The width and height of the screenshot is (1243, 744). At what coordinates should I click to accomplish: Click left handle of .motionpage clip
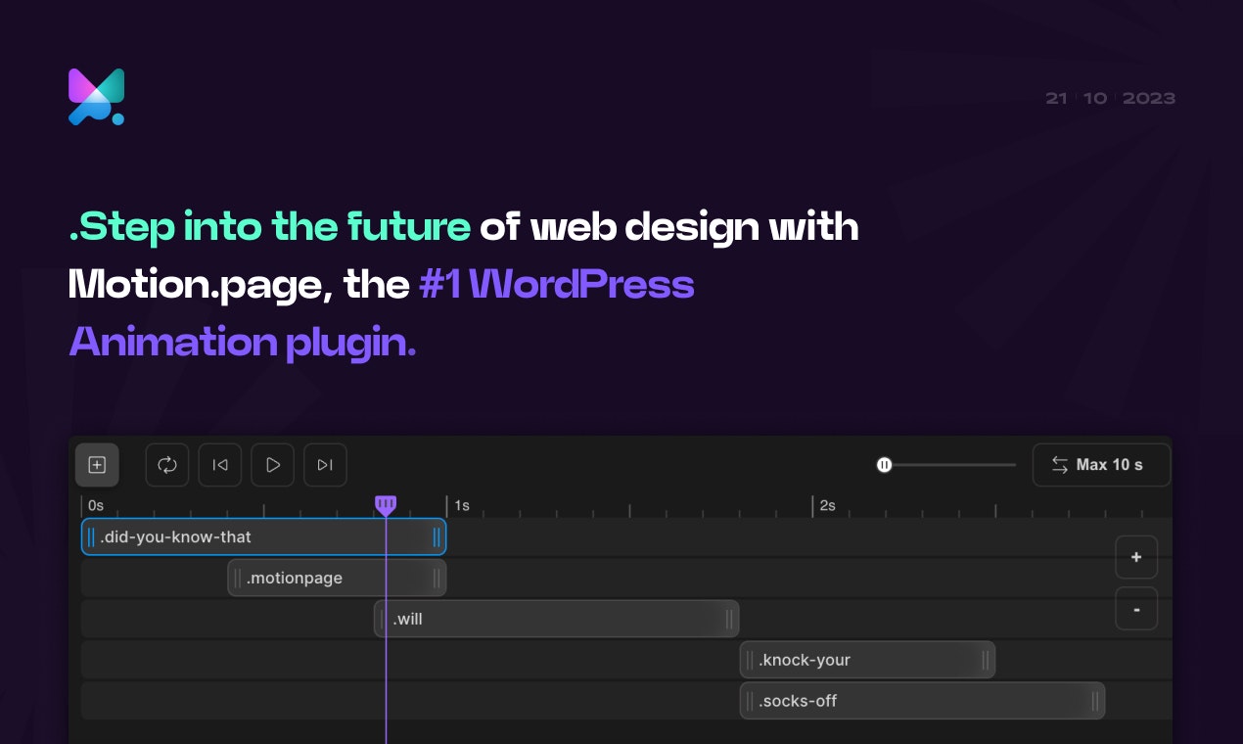(237, 578)
